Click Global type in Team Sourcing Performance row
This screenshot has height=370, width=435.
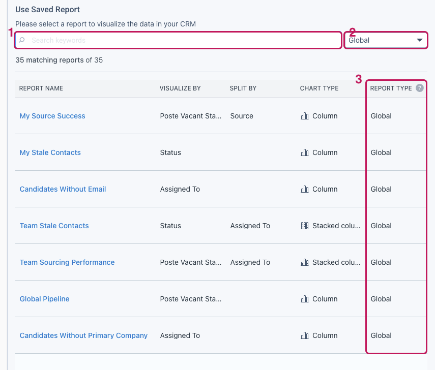pyautogui.click(x=381, y=262)
